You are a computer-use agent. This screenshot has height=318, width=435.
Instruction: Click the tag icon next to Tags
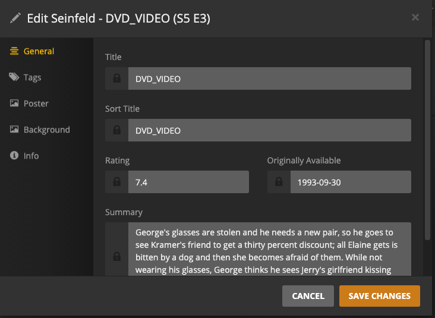[14, 77]
